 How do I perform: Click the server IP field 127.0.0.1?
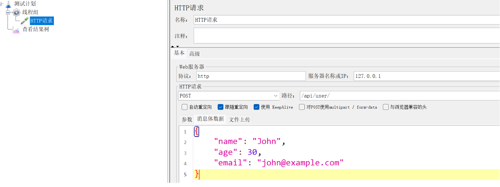click(427, 76)
